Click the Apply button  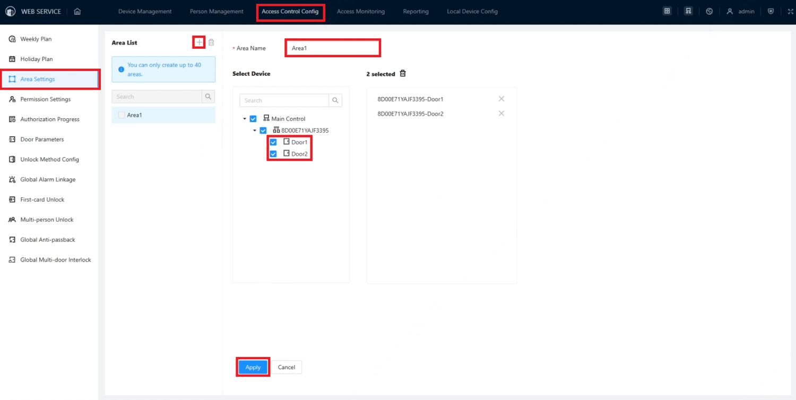click(x=253, y=367)
